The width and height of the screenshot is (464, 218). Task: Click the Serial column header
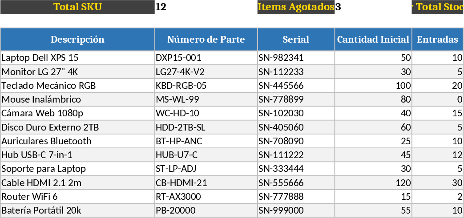pyautogui.click(x=296, y=40)
